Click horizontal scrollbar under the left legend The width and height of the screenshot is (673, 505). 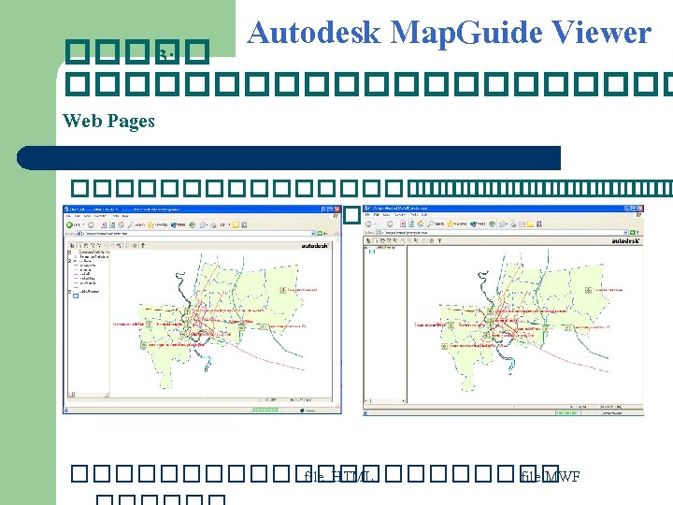89,394
